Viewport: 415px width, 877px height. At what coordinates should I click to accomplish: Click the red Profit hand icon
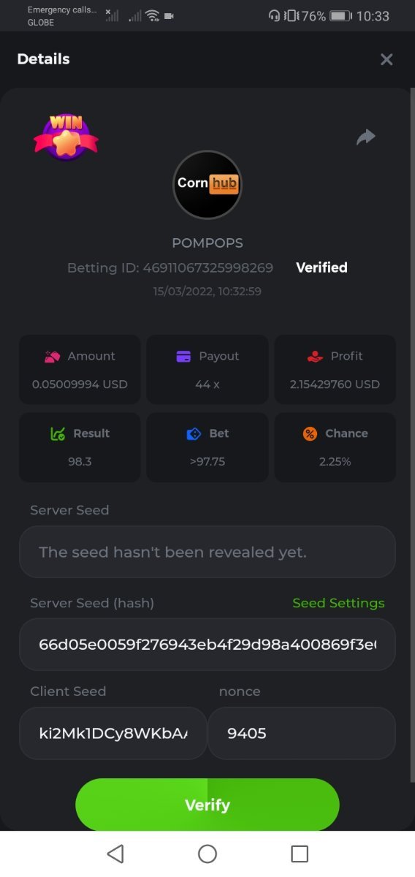[315, 357]
